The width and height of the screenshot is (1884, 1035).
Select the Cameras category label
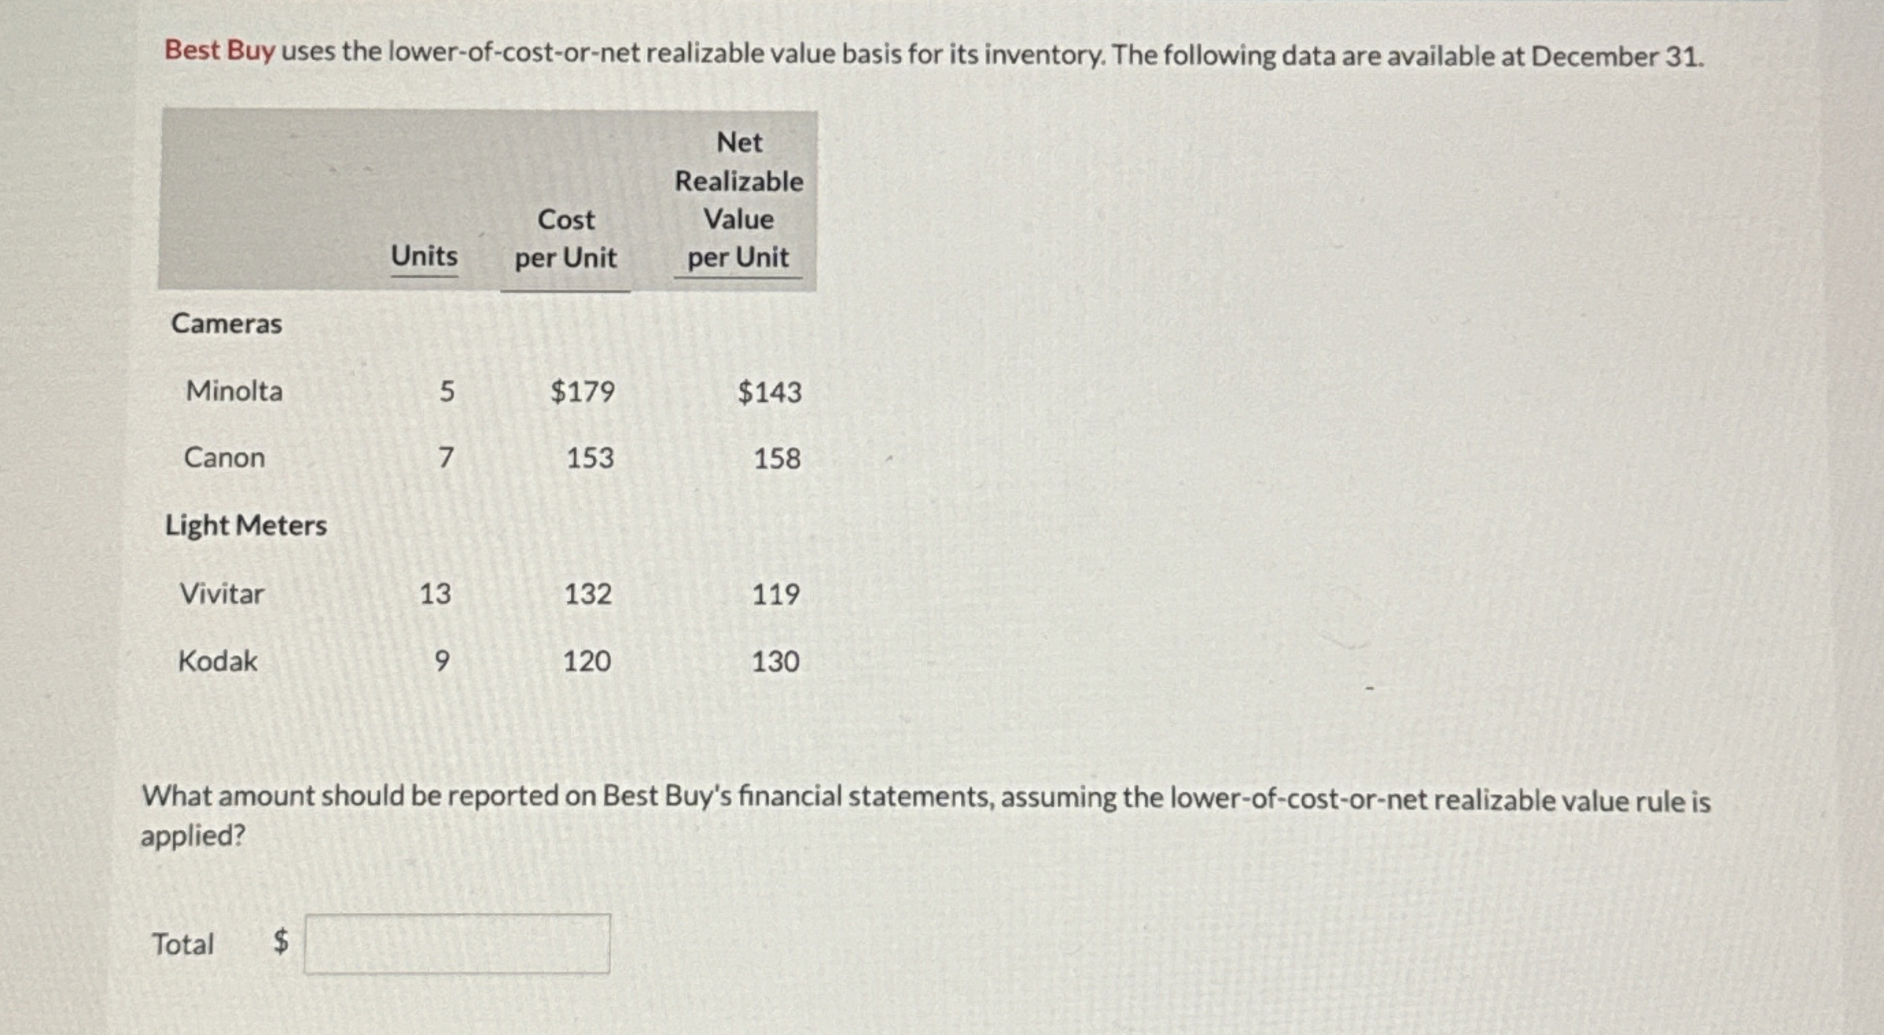tap(225, 323)
